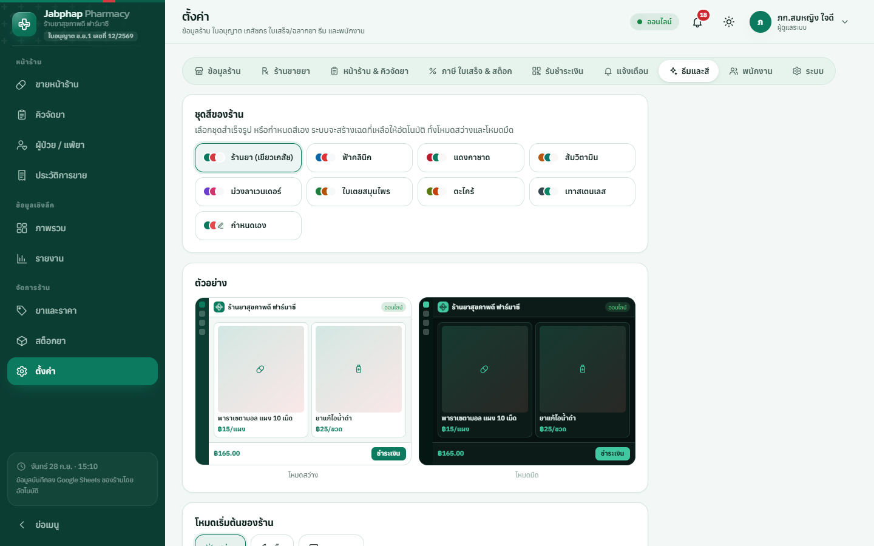The height and width of the screenshot is (546, 874).
Task: Choose the ม่วงลาเวนเดอร์ color theme
Action: [x=248, y=192]
